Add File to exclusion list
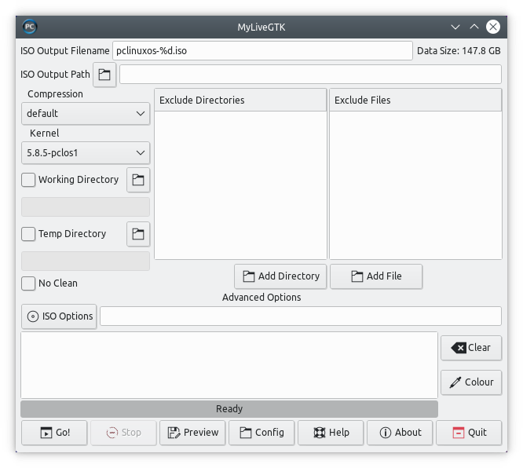Viewport: 523px width, 468px height. point(376,276)
